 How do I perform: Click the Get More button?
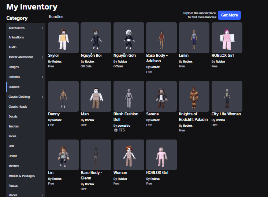click(229, 15)
